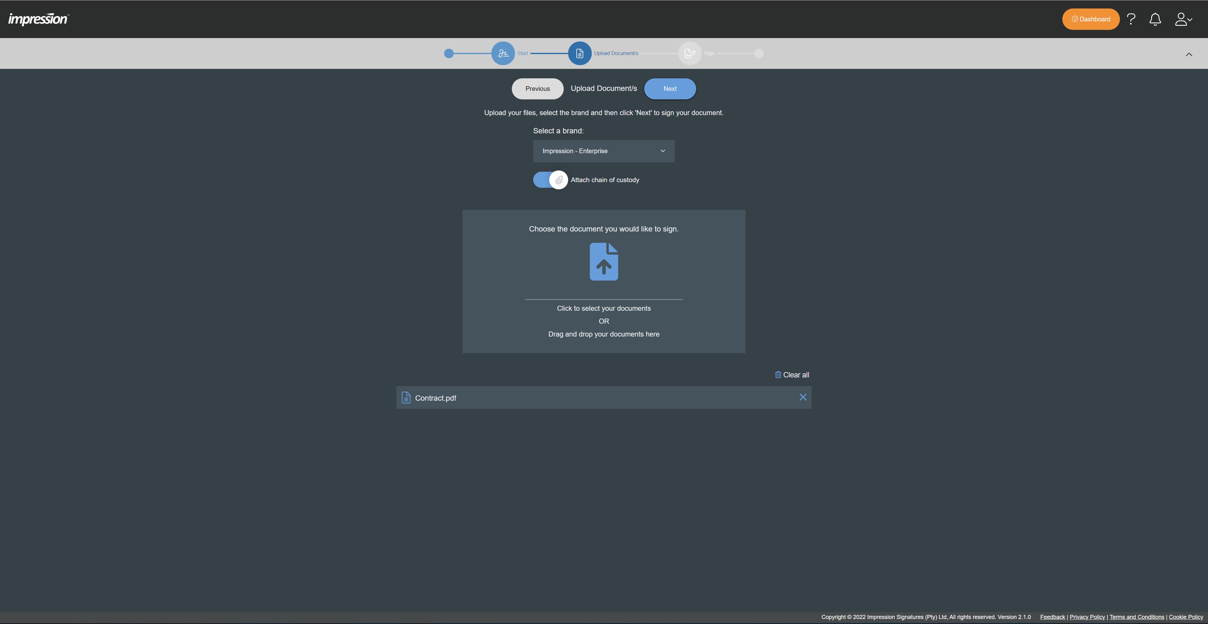Click the Upload Document/s step icon
The width and height of the screenshot is (1208, 624).
[x=579, y=53]
